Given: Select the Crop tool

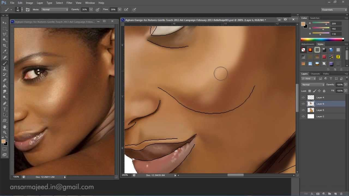Looking at the screenshot, I should [x=5, y=46].
